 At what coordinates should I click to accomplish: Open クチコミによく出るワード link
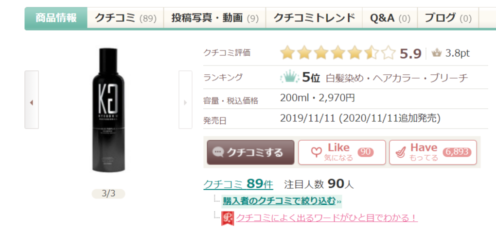tap(327, 218)
